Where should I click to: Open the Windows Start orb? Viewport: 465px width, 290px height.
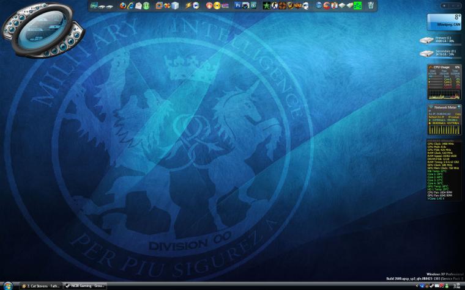tap(7, 286)
